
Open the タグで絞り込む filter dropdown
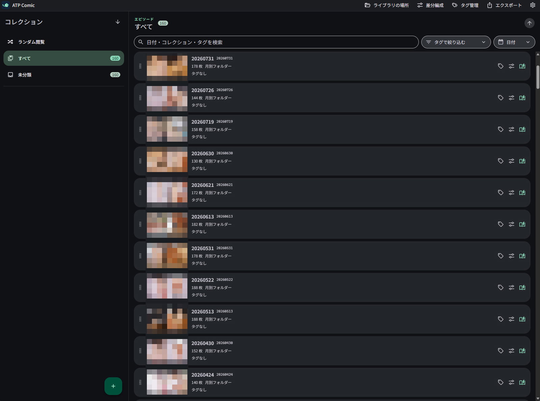coord(456,42)
